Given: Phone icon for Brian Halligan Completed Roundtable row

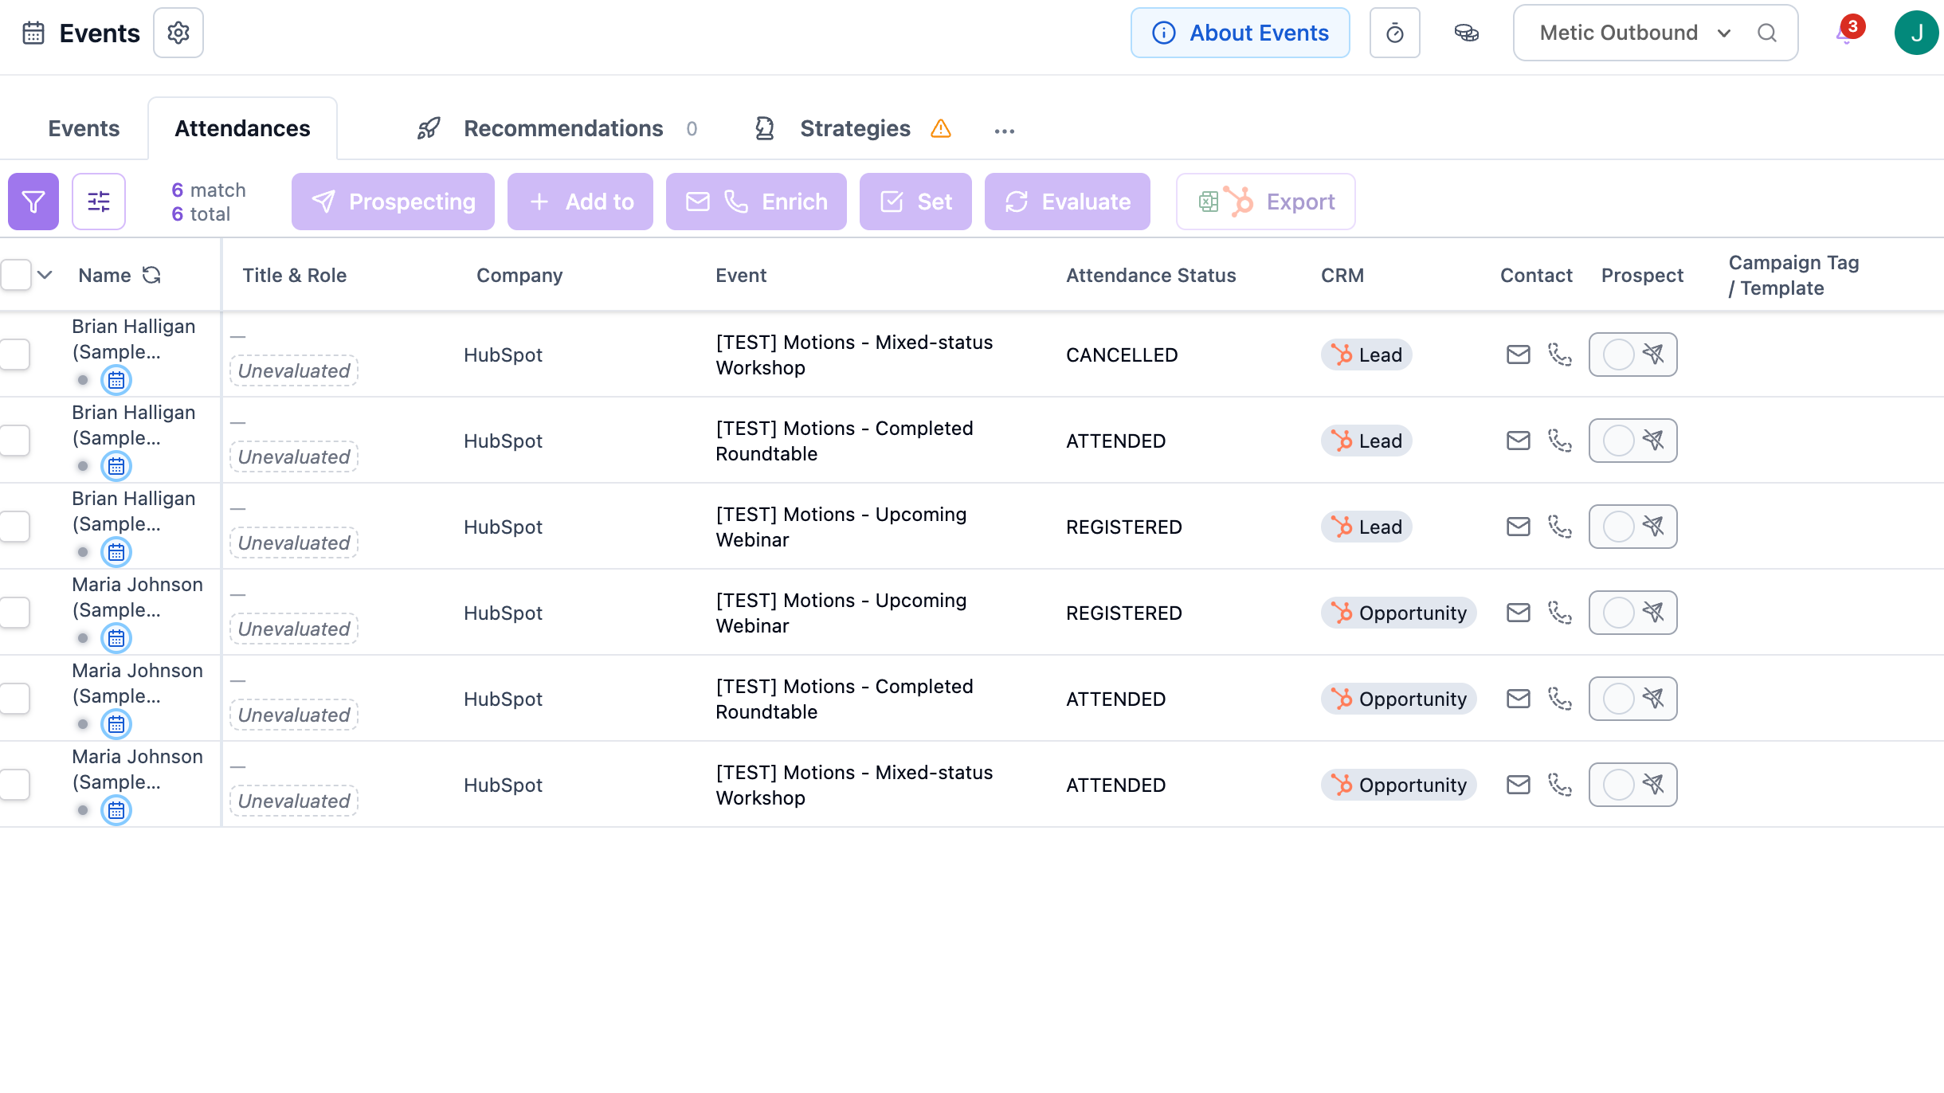Looking at the screenshot, I should pos(1559,441).
